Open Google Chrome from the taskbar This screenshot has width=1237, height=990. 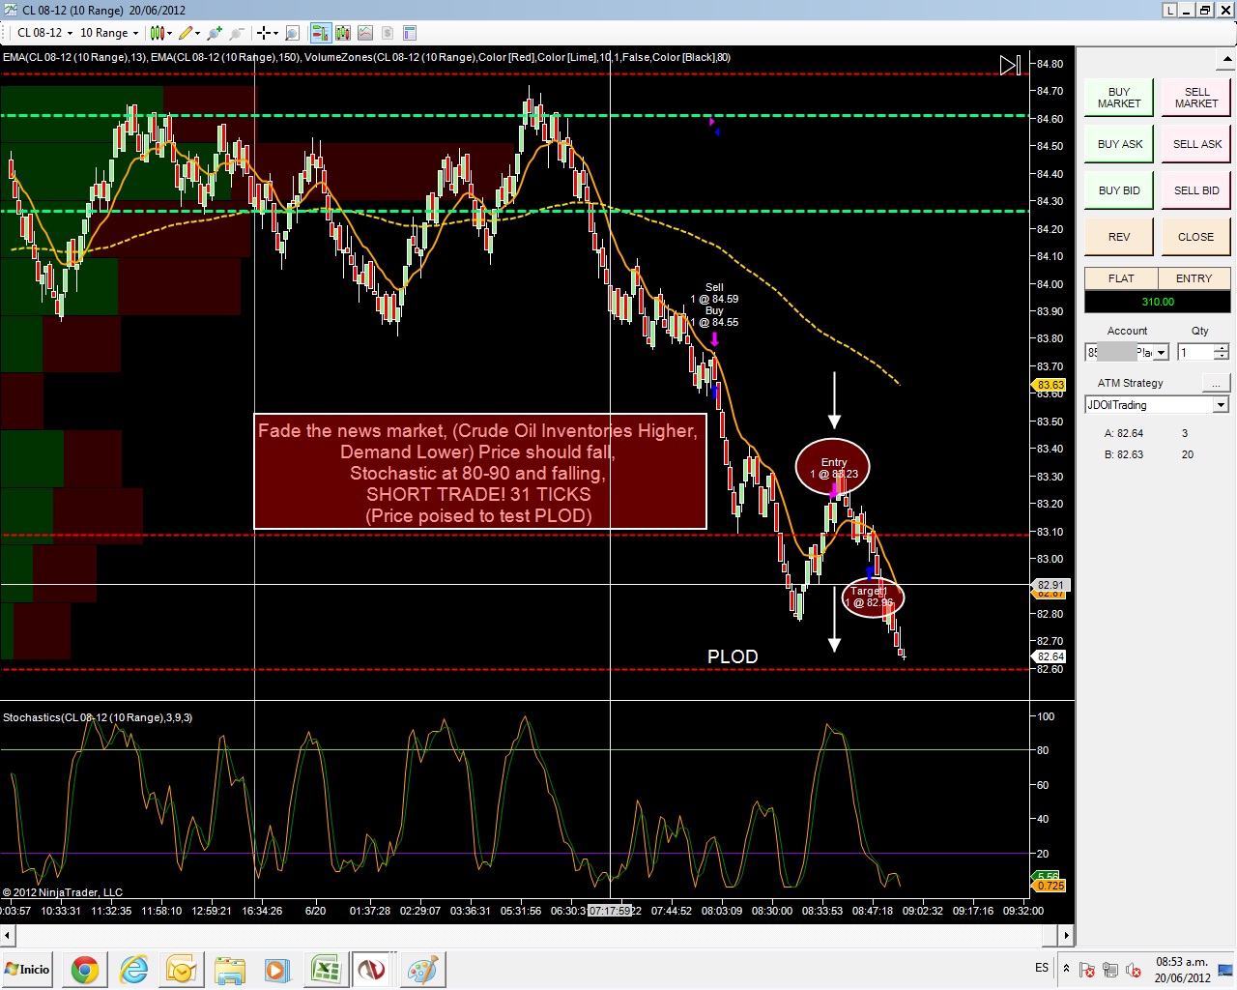(x=84, y=970)
